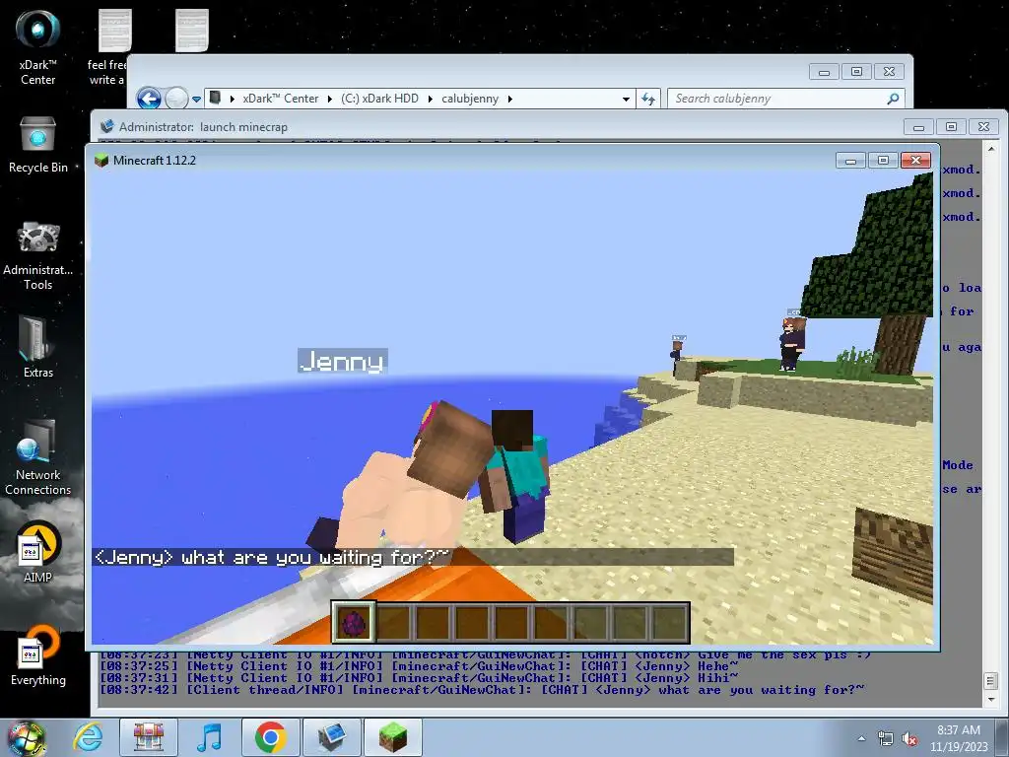The image size is (1009, 757).
Task: Open the store-front taskbar icon
Action: pyautogui.click(x=148, y=737)
